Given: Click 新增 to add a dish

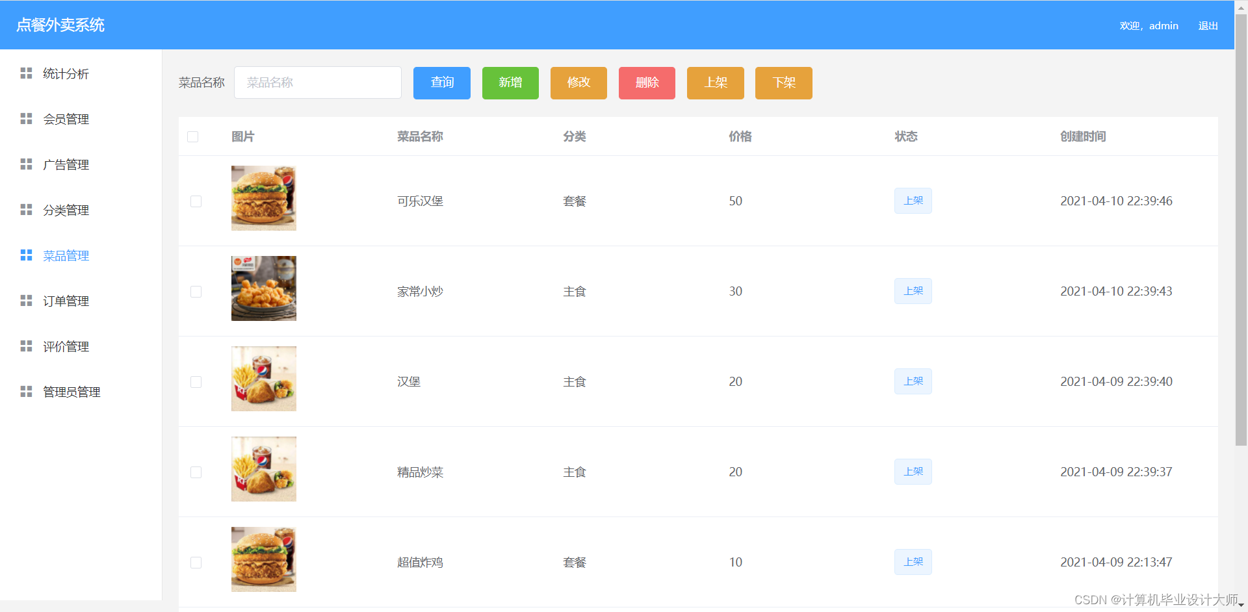Looking at the screenshot, I should pyautogui.click(x=510, y=83).
